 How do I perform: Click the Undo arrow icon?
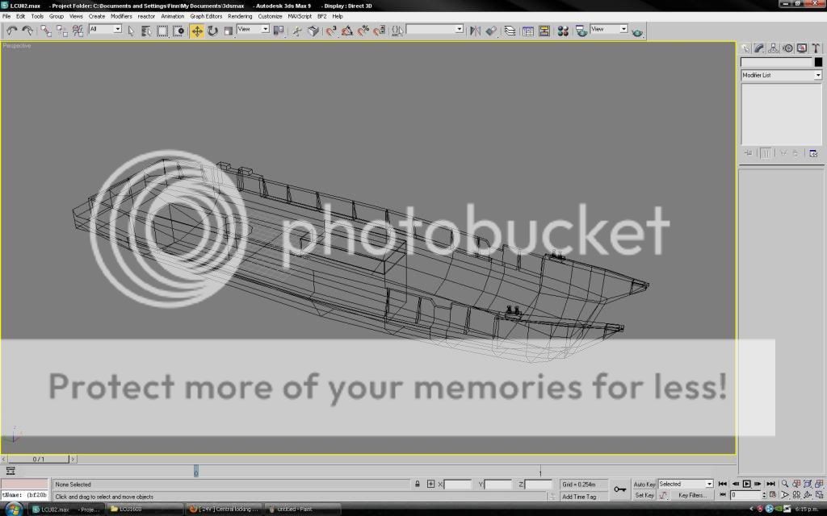coord(11,31)
